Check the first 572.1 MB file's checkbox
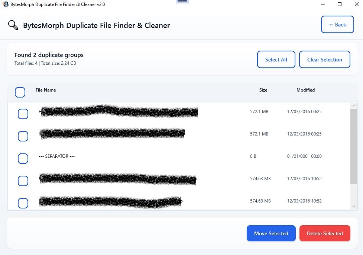 23,114
